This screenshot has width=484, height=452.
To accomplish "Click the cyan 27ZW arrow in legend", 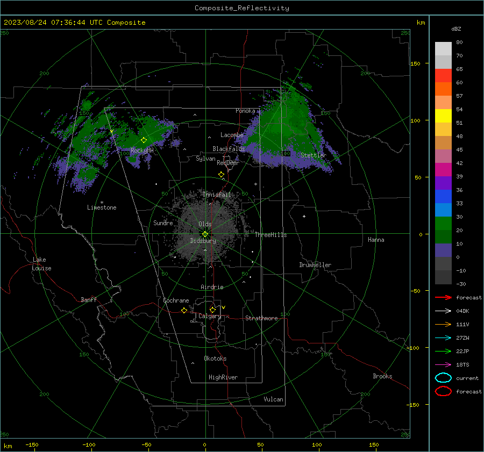I will pyautogui.click(x=443, y=338).
